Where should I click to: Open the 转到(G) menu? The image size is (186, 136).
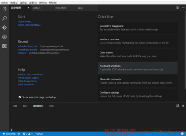[43, 3]
